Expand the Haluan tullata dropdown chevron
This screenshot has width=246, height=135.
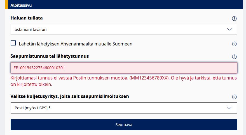229,29
